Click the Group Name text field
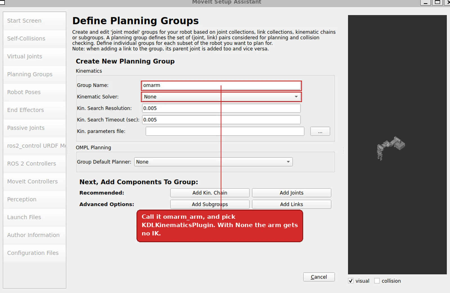Image resolution: width=450 pixels, height=293 pixels. (221, 85)
